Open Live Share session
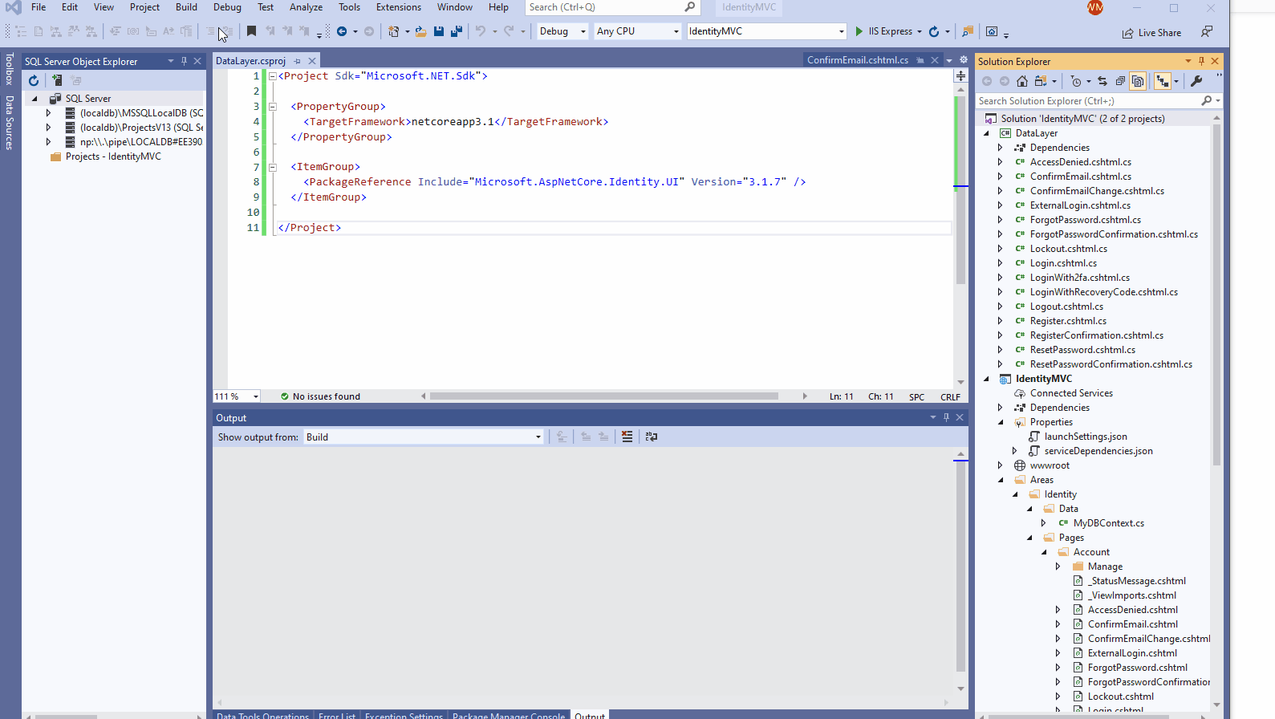 [x=1152, y=33]
